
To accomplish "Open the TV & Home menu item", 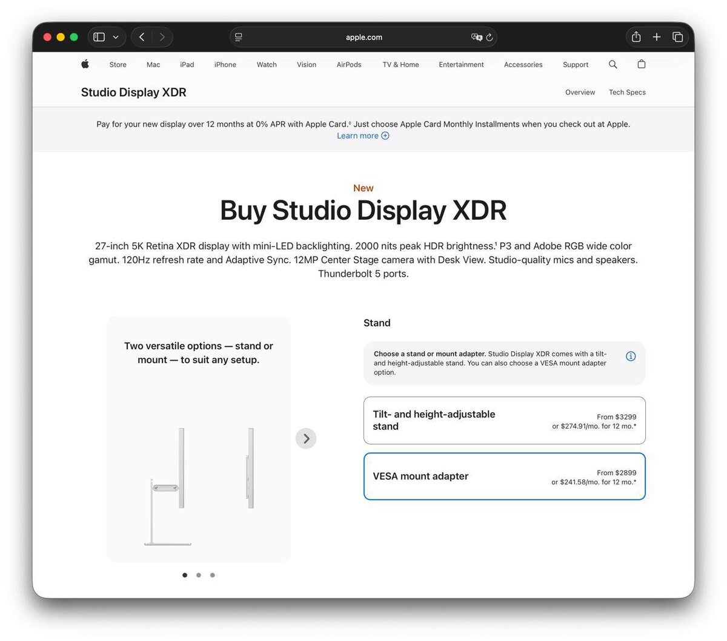I will tap(400, 65).
